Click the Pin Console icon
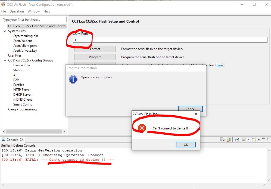 (x=237, y=140)
